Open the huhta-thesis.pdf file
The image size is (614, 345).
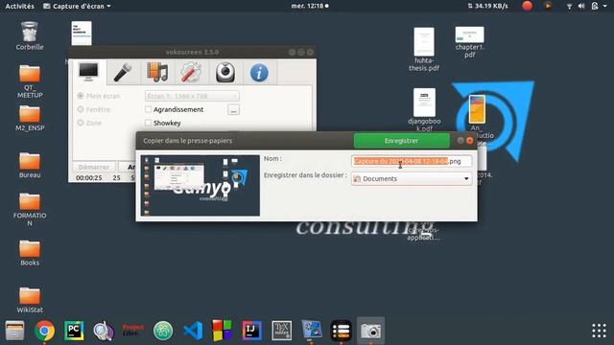tap(424, 49)
